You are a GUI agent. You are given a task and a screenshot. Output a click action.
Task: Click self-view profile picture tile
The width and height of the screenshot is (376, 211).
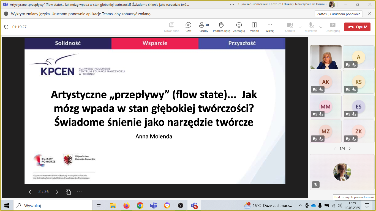[x=342, y=172]
